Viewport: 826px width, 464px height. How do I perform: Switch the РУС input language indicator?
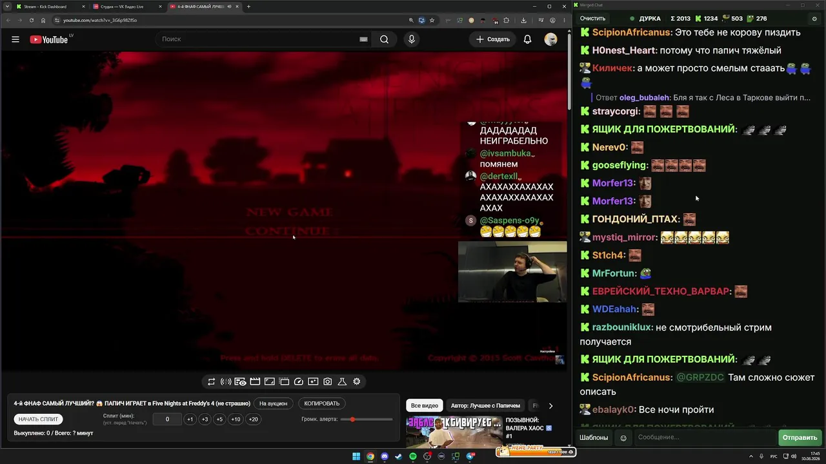pos(774,456)
